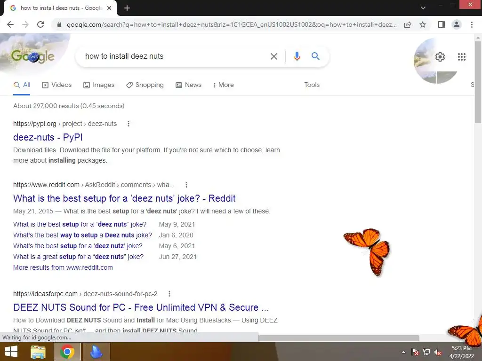Image resolution: width=482 pixels, height=361 pixels.
Task: Open the Google apps grid
Action: (x=461, y=57)
